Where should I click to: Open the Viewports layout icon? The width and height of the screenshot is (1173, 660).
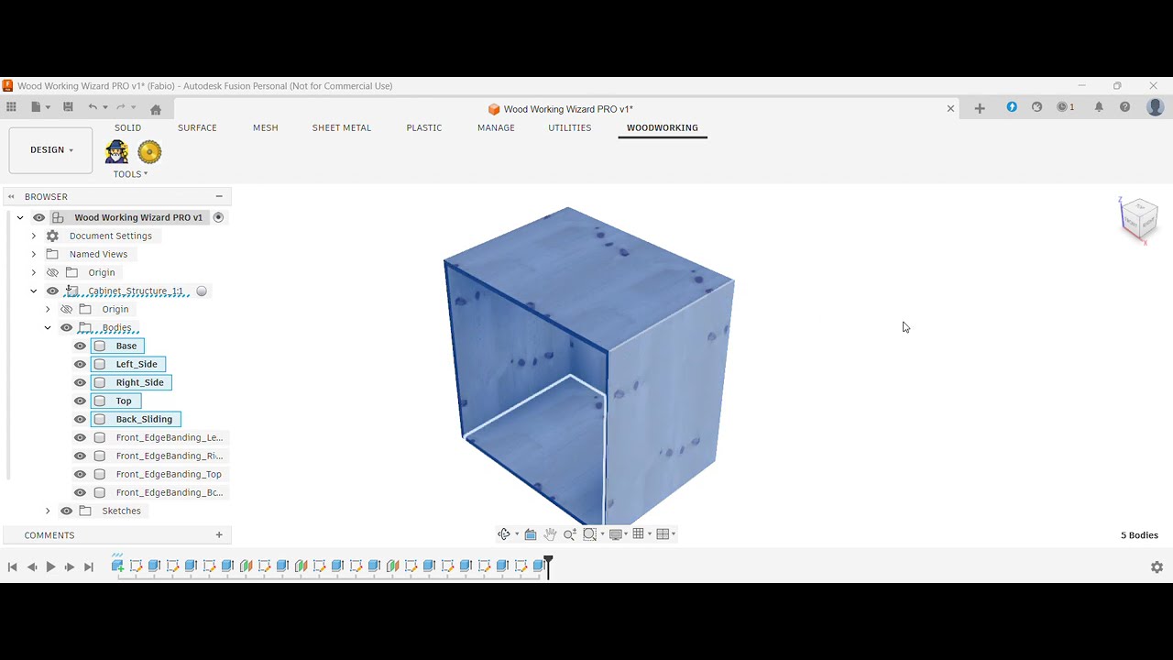pyautogui.click(x=663, y=534)
